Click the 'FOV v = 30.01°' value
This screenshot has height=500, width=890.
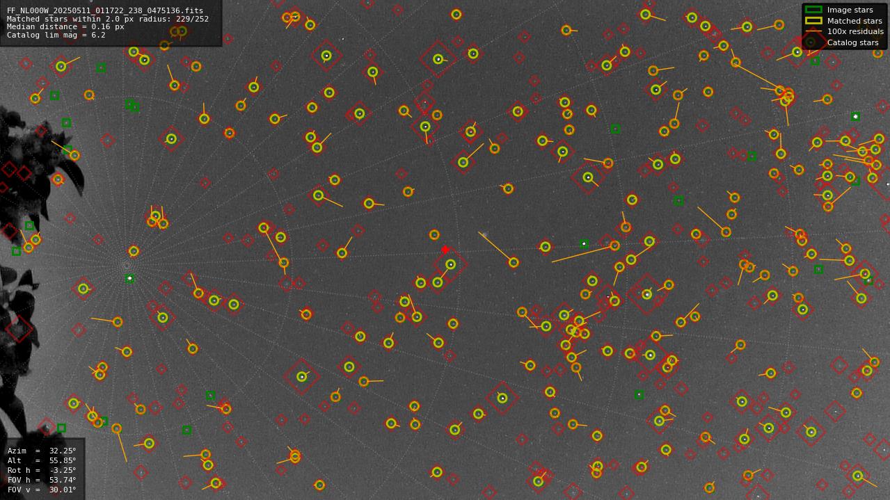coord(42,490)
